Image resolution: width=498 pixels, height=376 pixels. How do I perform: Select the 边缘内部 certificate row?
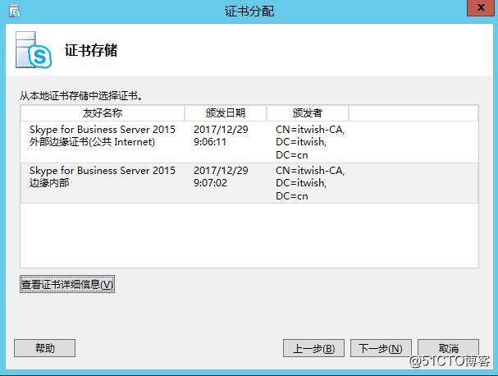click(249, 183)
